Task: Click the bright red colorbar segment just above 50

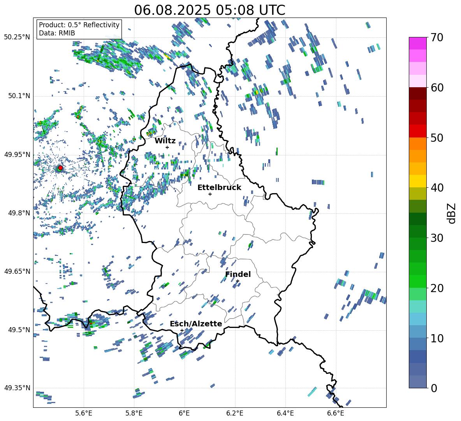Action: pyautogui.click(x=418, y=131)
